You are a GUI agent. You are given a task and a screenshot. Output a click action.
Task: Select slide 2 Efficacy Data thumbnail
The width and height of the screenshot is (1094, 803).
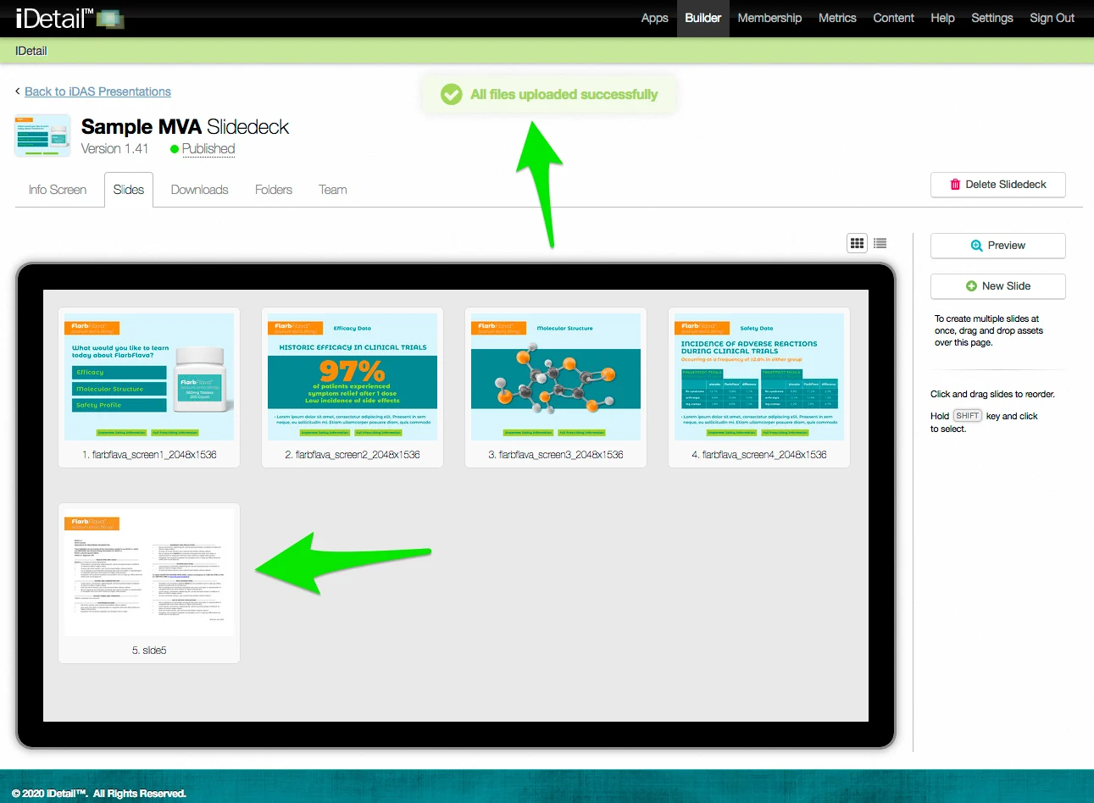click(x=353, y=377)
